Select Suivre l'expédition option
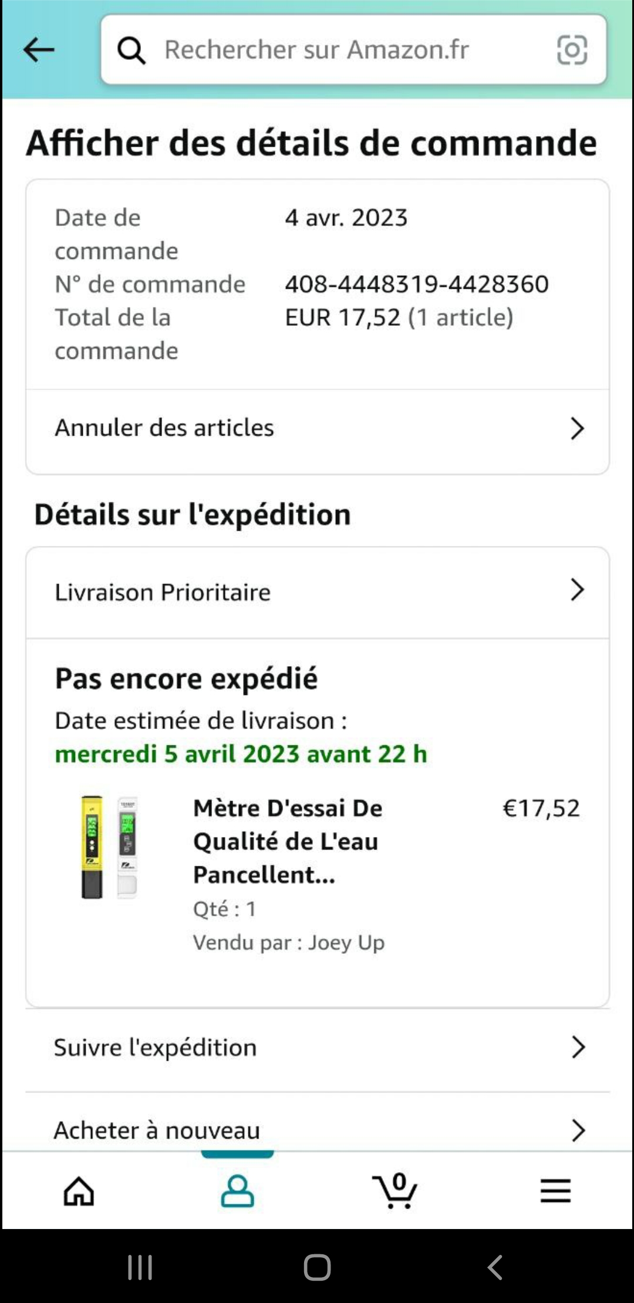The width and height of the screenshot is (634, 1303). point(156,1048)
